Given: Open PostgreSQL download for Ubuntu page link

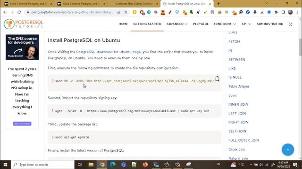Looking at the screenshot, I should point(109,52).
